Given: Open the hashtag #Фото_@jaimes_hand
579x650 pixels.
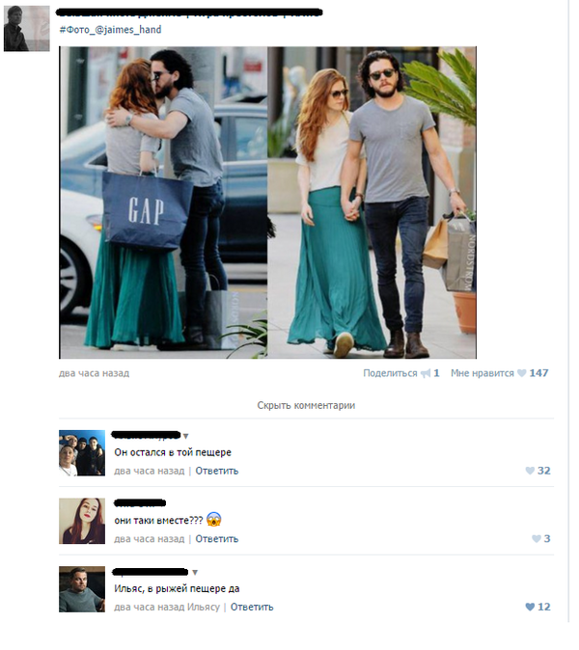Looking at the screenshot, I should 110,30.
